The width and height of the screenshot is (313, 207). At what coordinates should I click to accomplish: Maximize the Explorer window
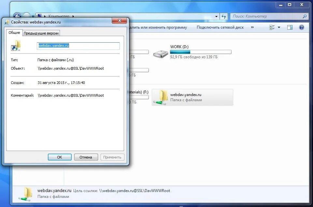pos(290,5)
